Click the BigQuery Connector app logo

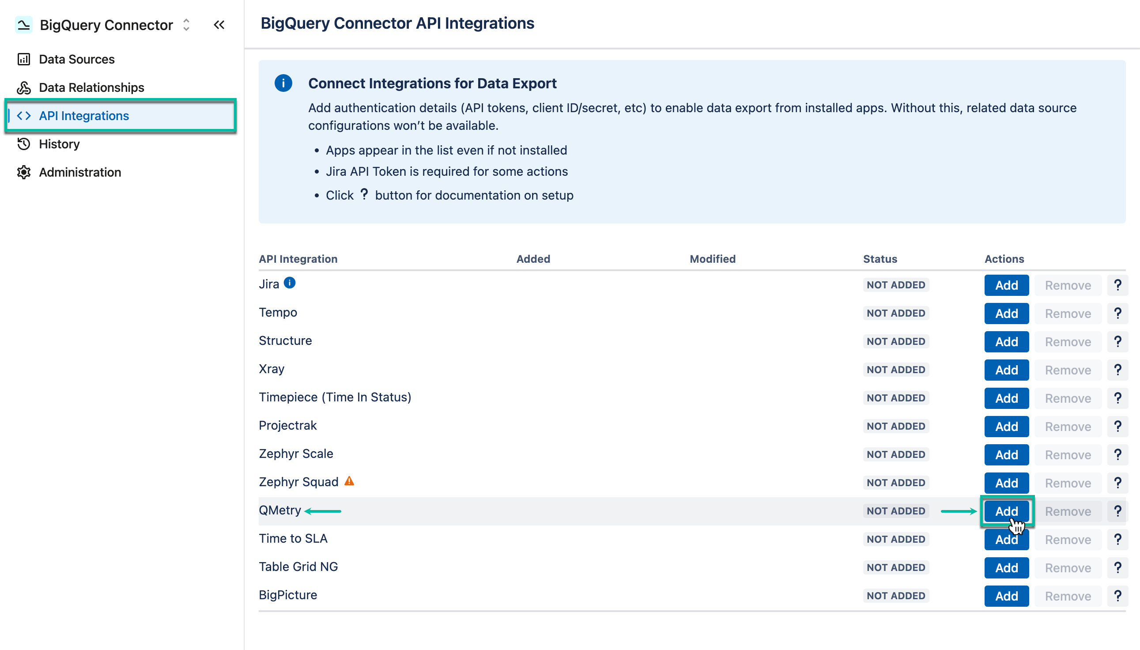click(x=25, y=25)
